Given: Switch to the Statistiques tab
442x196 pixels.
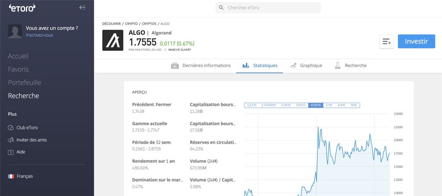Looking at the screenshot, I should [x=260, y=66].
